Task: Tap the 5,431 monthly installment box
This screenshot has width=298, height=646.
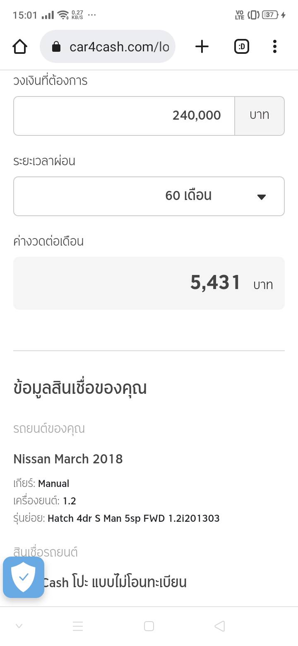Action: point(149,283)
